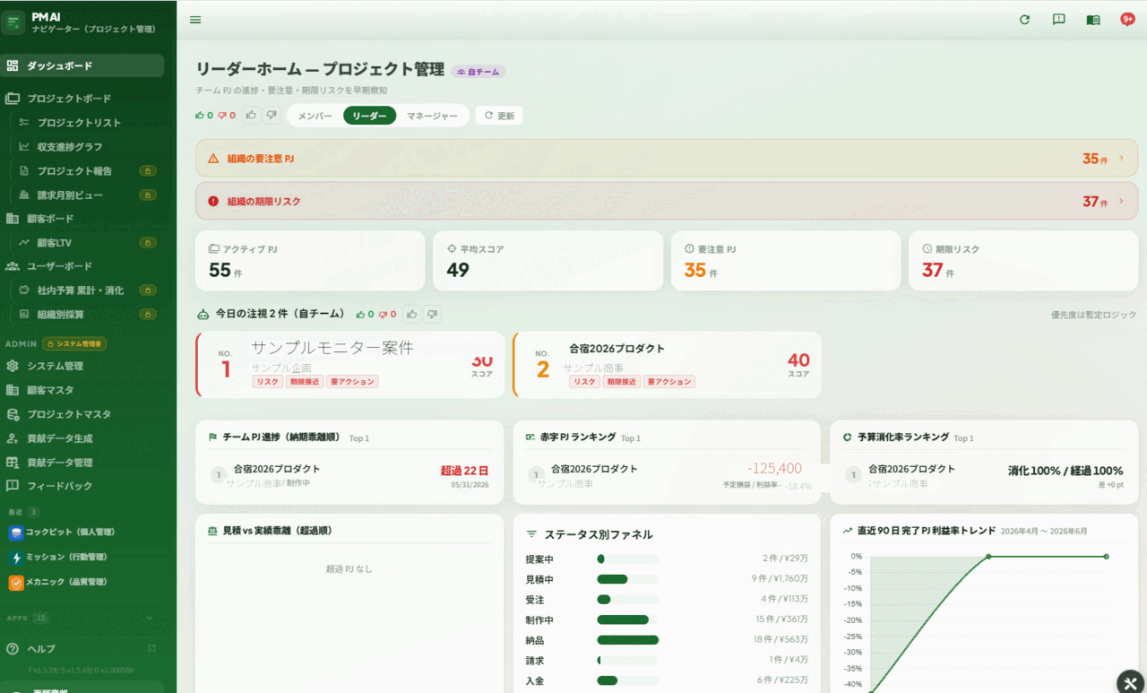1147x693 pixels.
Task: Click thumbs-down under page title
Action: (x=272, y=115)
